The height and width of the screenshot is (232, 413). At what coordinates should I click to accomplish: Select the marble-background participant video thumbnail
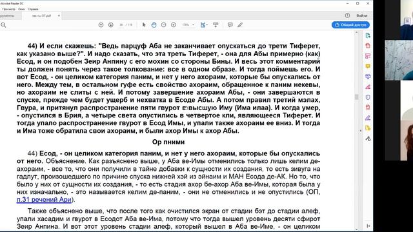coord(399,60)
